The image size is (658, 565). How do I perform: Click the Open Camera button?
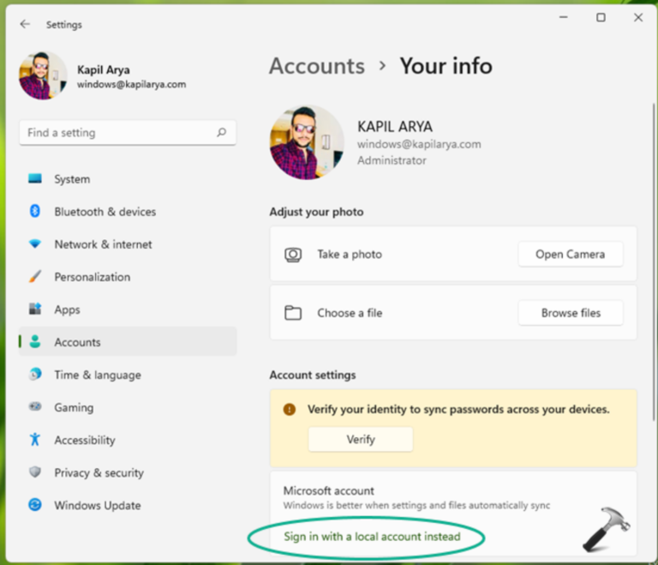571,254
